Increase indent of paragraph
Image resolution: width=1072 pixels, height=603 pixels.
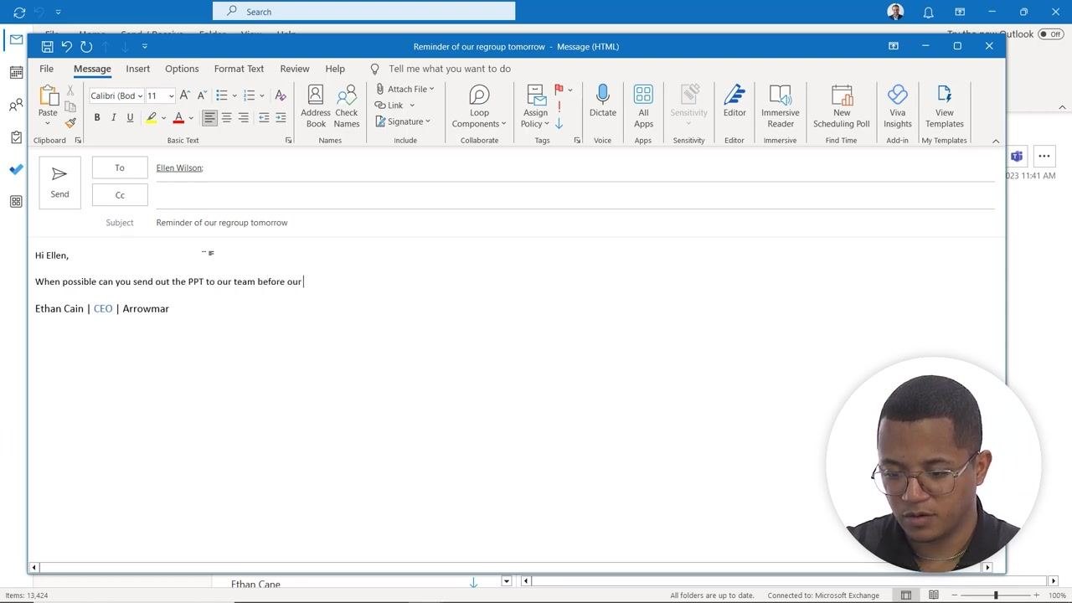281,118
